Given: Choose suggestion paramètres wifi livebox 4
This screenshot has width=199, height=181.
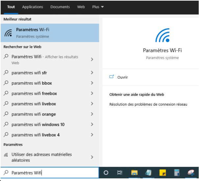Looking at the screenshot, I should click(x=50, y=135).
